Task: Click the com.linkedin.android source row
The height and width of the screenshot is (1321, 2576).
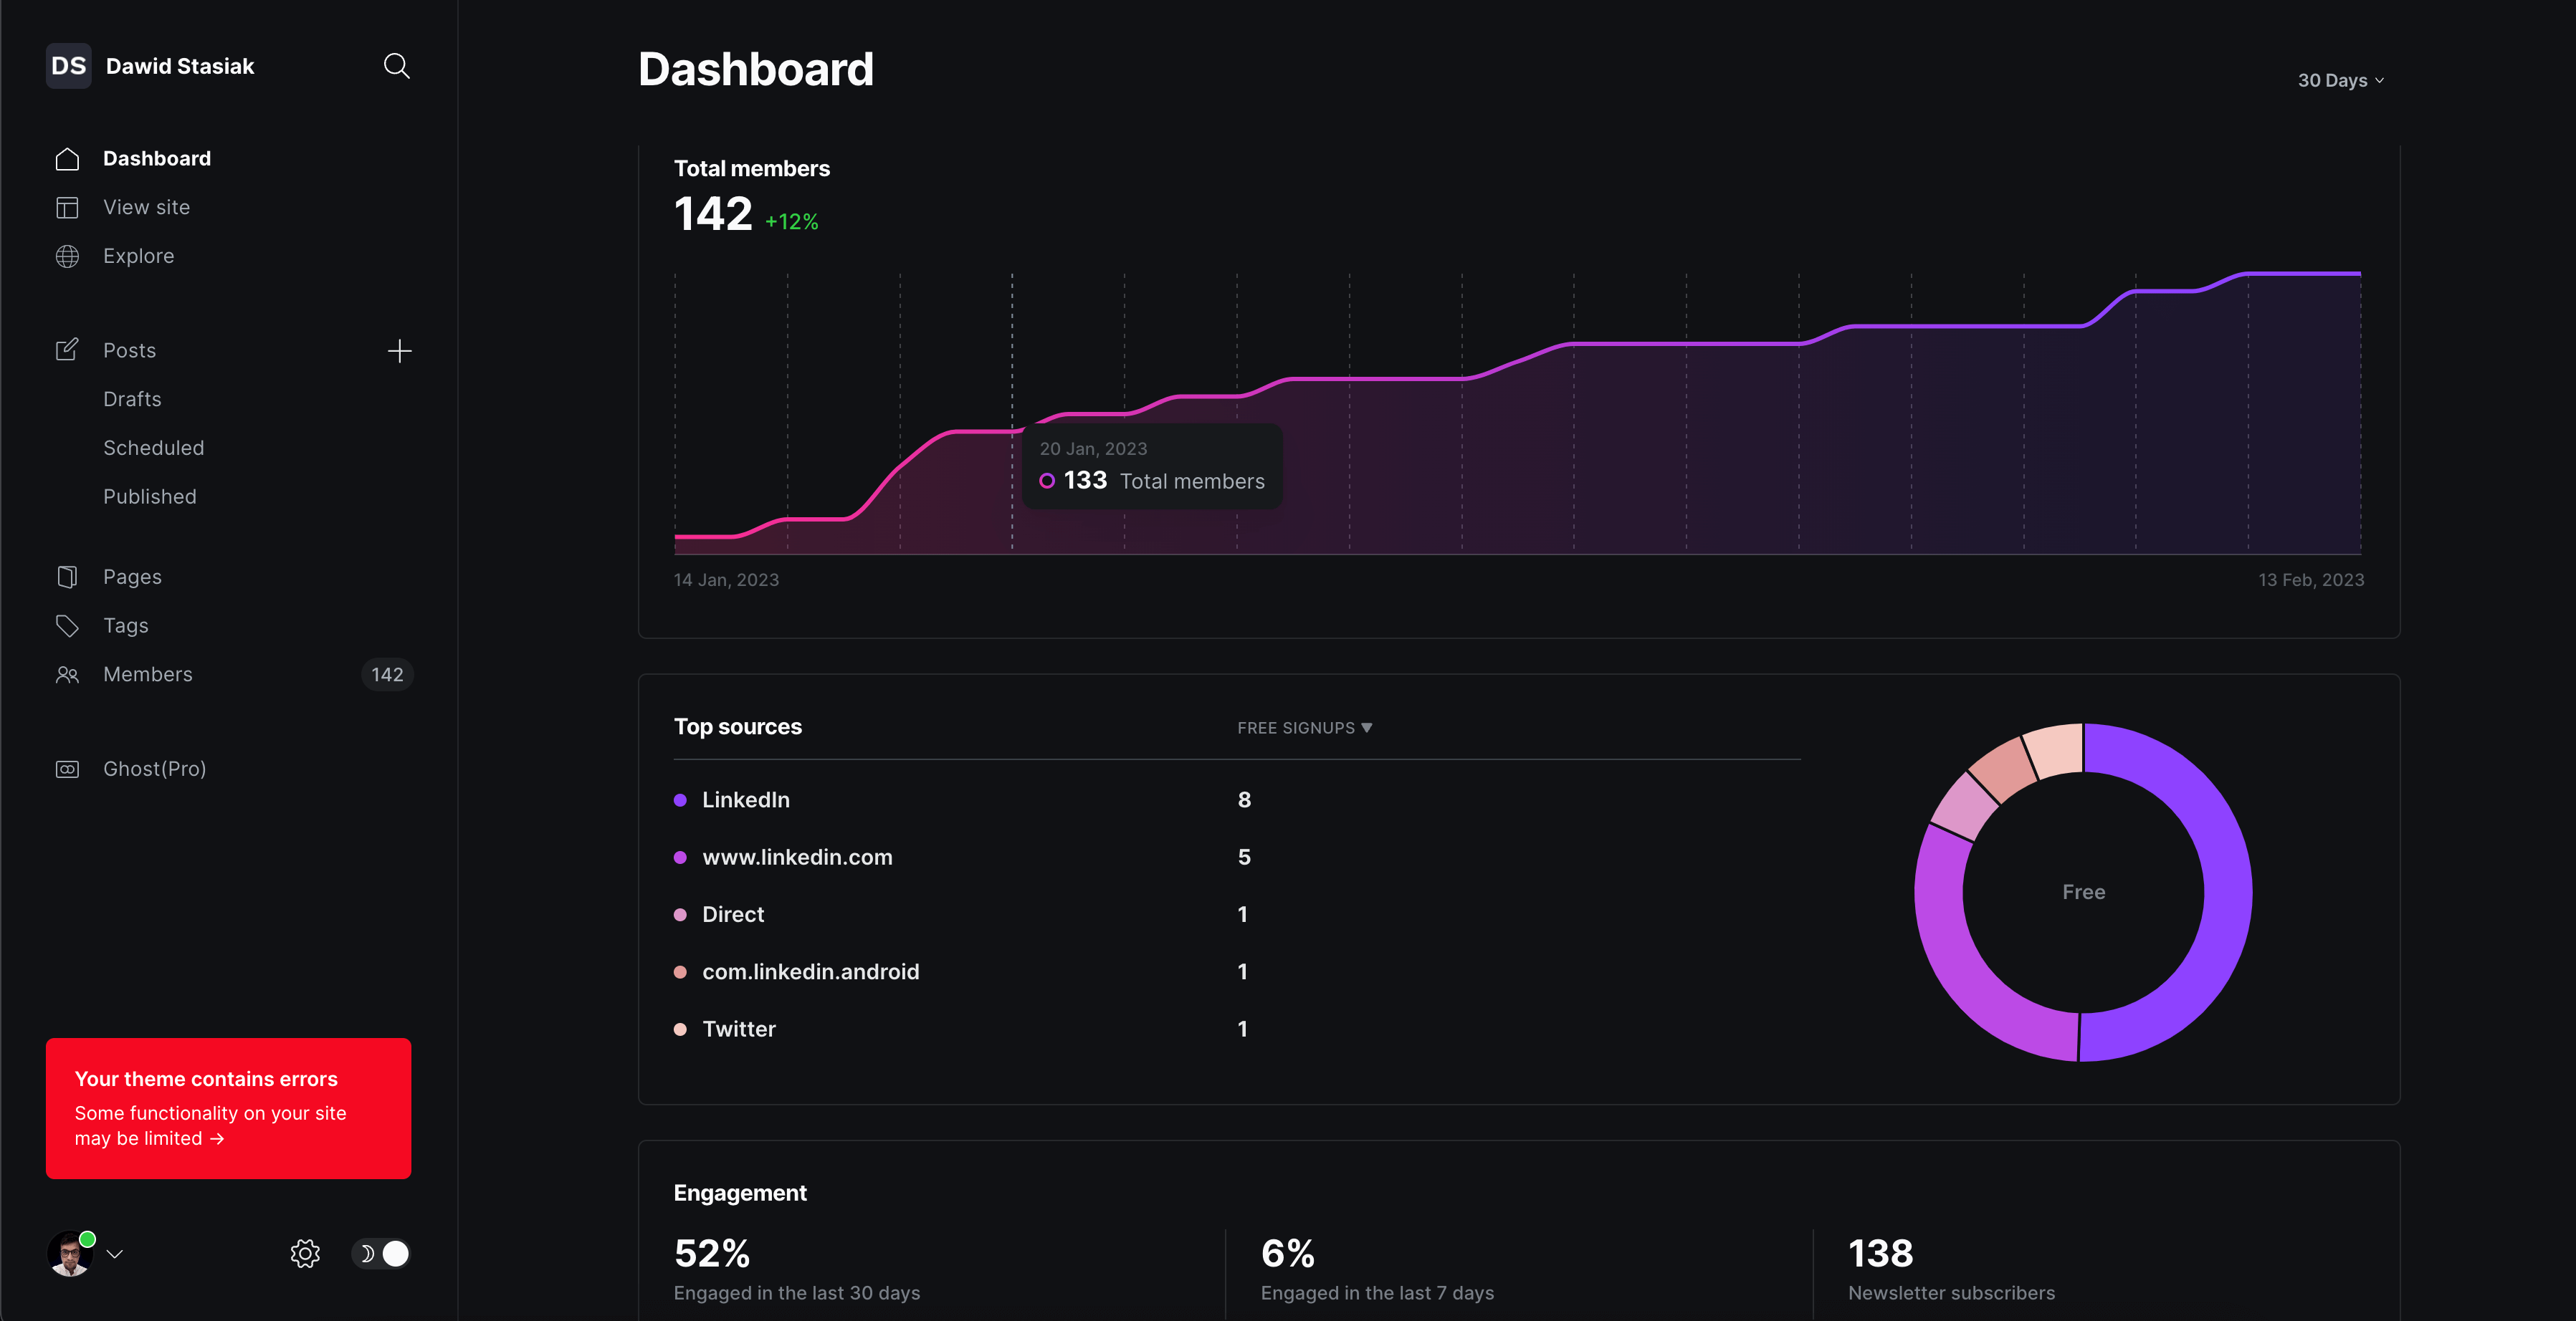Action: [x=1237, y=971]
